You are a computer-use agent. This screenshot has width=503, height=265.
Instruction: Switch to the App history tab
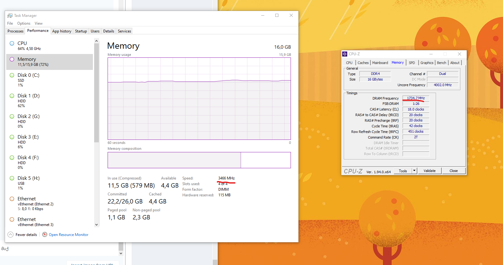(x=62, y=31)
